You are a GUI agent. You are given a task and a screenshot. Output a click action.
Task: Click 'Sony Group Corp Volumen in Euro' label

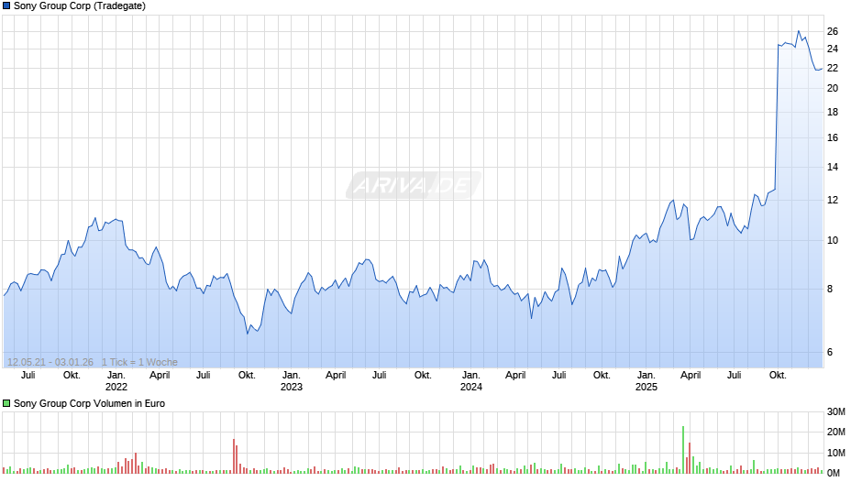[89, 403]
